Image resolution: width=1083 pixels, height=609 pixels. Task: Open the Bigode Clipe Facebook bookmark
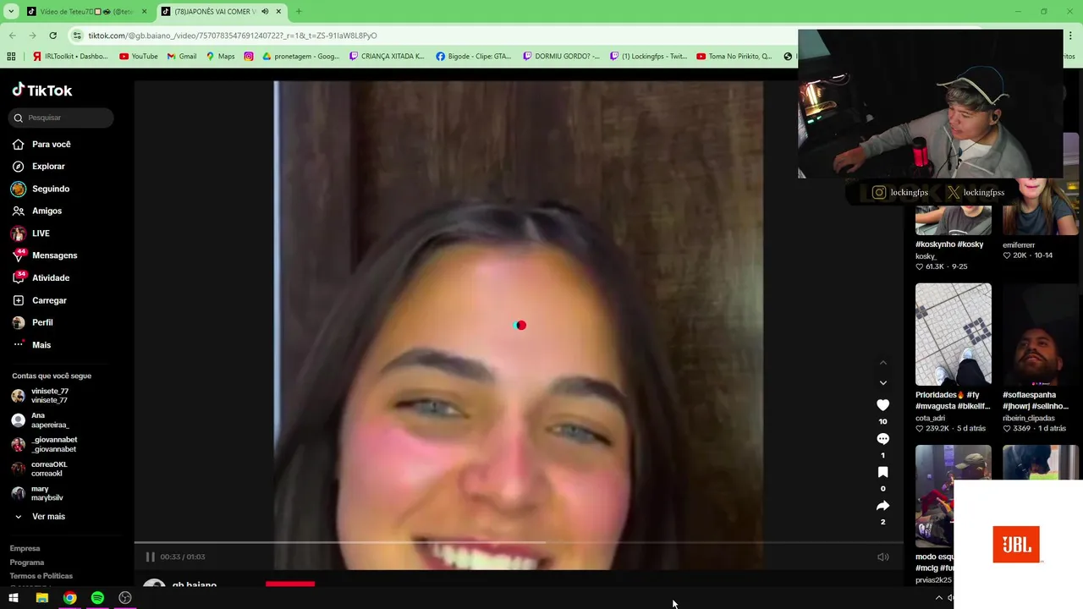tap(474, 57)
